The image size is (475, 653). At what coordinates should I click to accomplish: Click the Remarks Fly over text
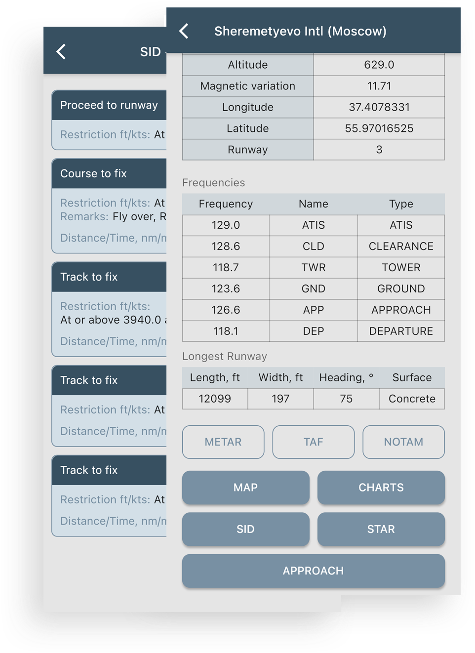pyautogui.click(x=113, y=217)
